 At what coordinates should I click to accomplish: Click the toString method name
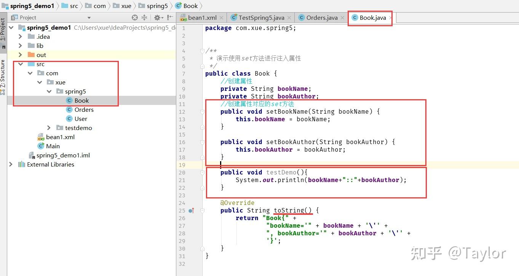click(x=289, y=210)
